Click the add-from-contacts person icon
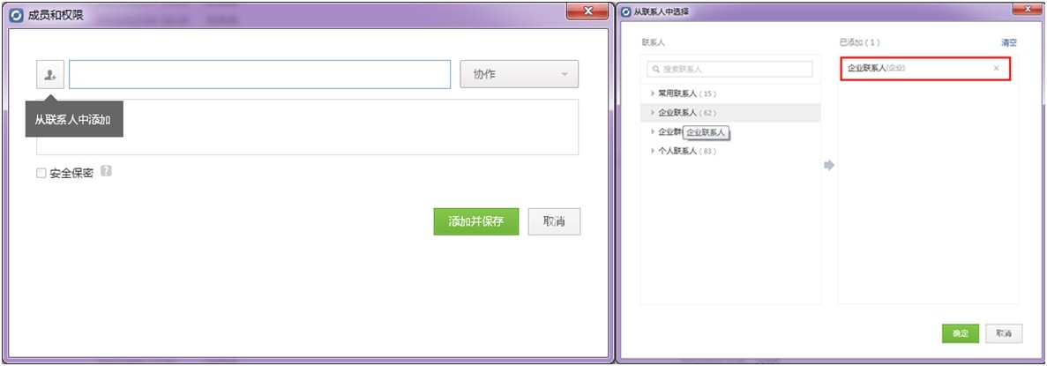Image resolution: width=1047 pixels, height=366 pixels. [49, 75]
